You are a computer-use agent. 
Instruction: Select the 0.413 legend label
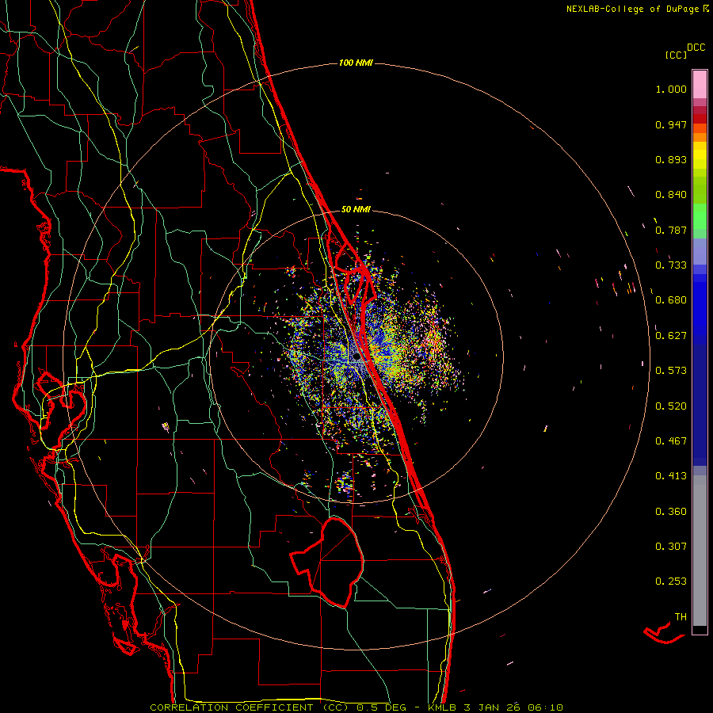671,476
